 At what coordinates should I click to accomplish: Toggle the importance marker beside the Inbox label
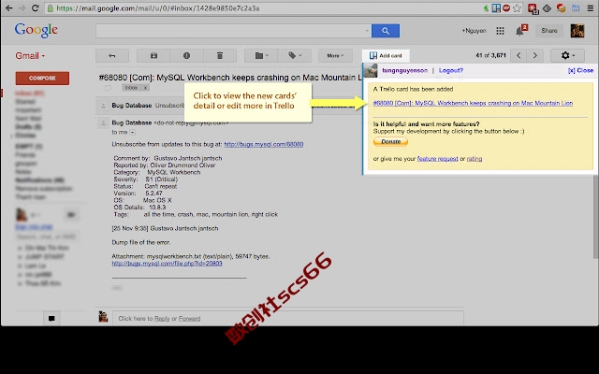109,88
